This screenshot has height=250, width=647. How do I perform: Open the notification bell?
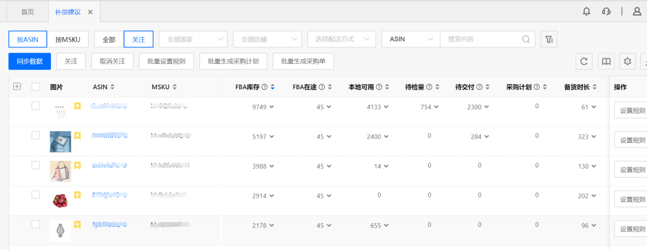tap(586, 11)
